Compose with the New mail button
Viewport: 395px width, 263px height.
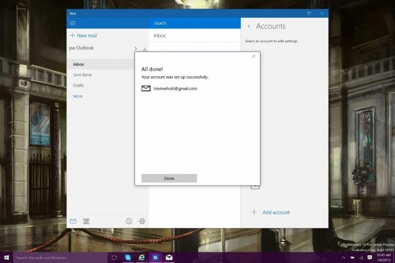(83, 36)
